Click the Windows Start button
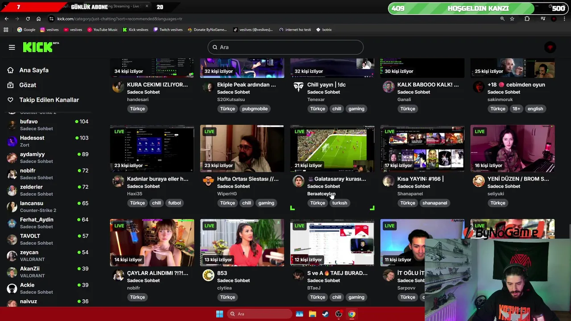This screenshot has height=321, width=571. [219, 314]
